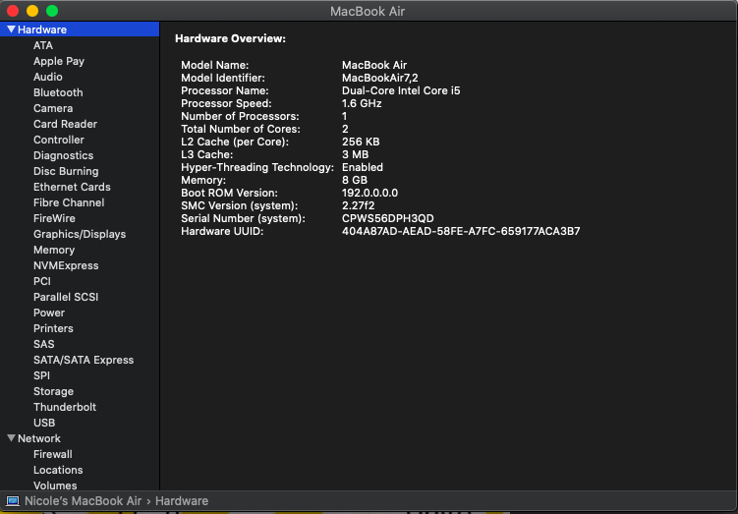
Task: Click the Boot ROM Version 192.0.0.0.0
Action: 369,193
